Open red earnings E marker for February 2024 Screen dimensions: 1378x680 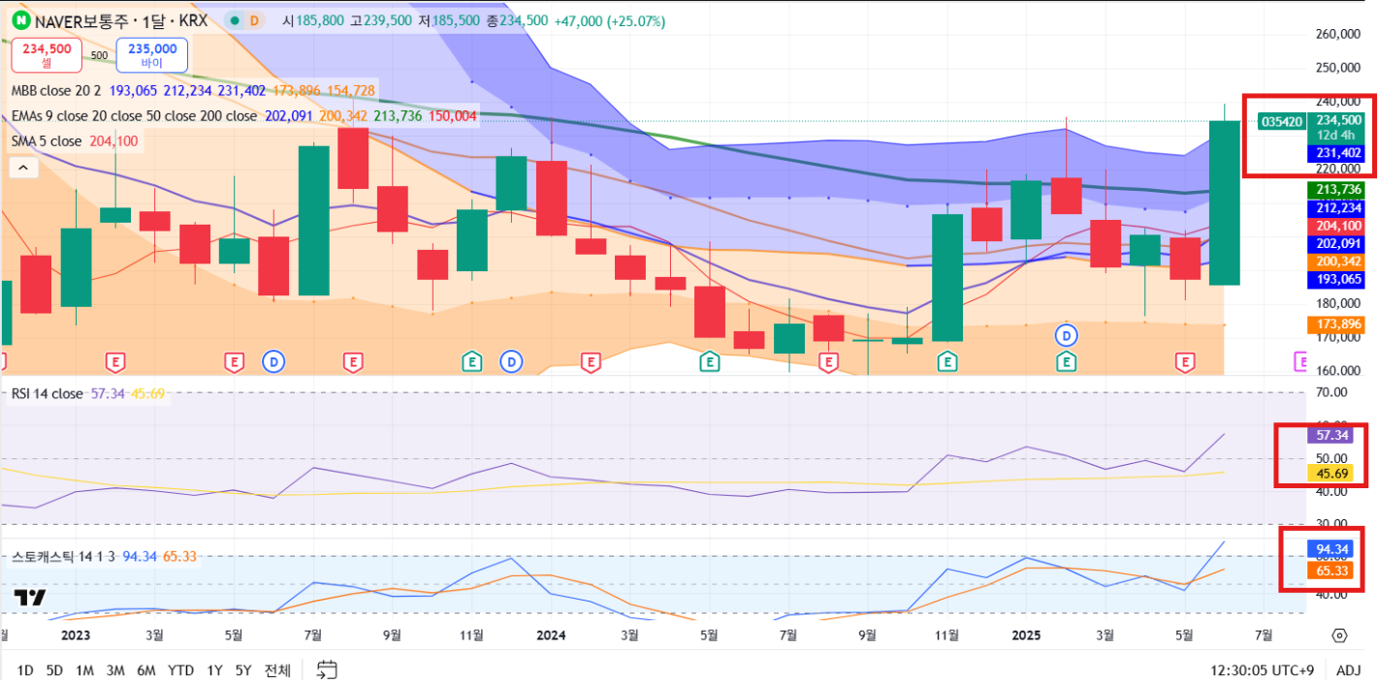(x=590, y=362)
